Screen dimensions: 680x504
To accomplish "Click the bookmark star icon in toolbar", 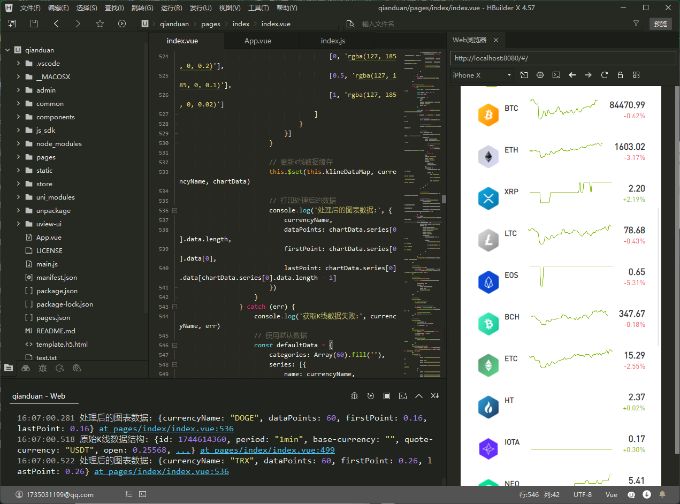I will 100,24.
